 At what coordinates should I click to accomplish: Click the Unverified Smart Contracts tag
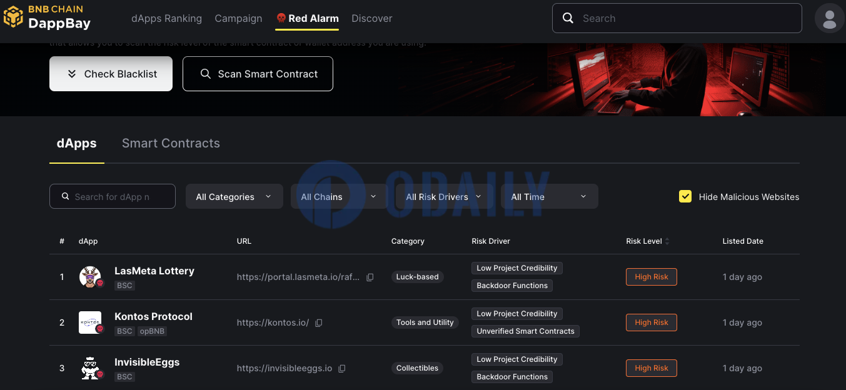pos(526,331)
